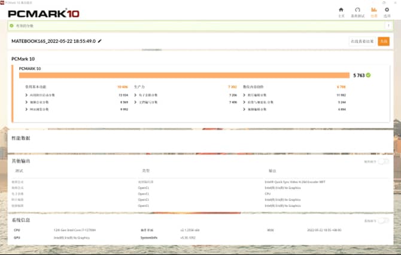Toggle details switch in other output section

coord(384,162)
